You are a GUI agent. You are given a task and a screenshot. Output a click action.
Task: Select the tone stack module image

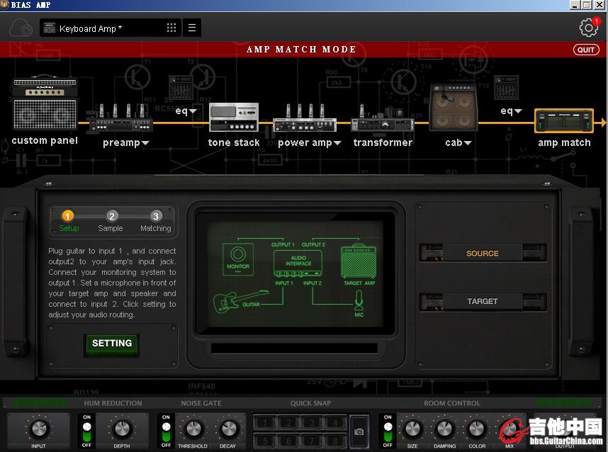234,117
